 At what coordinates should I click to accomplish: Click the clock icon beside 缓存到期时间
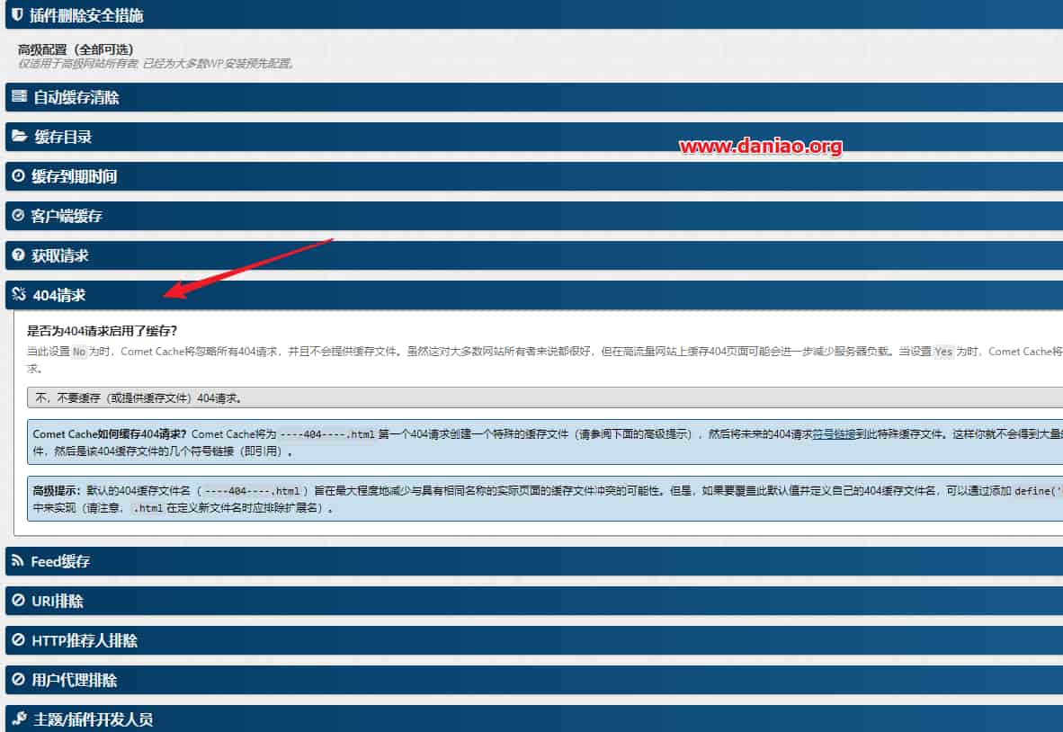(x=18, y=175)
